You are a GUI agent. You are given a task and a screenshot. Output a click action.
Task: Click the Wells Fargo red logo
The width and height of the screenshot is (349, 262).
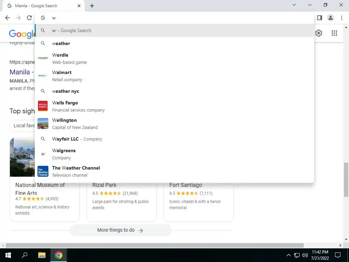[43, 106]
